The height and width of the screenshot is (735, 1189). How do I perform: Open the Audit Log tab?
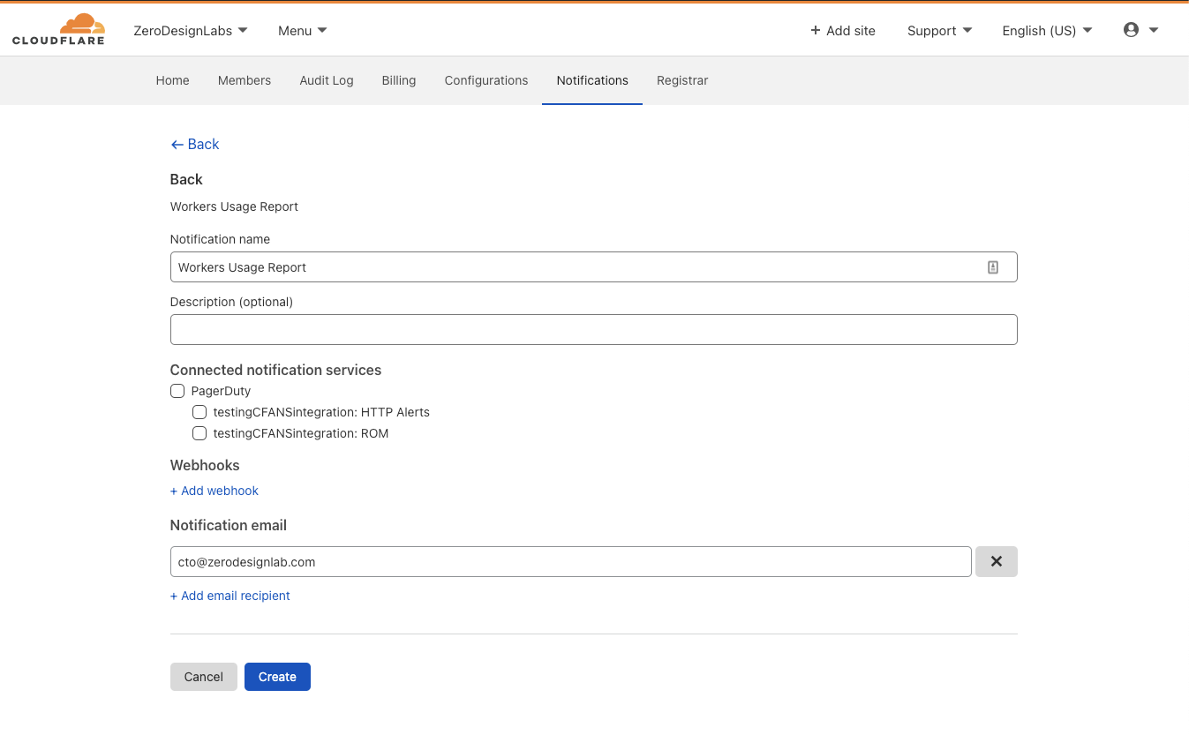pos(327,80)
